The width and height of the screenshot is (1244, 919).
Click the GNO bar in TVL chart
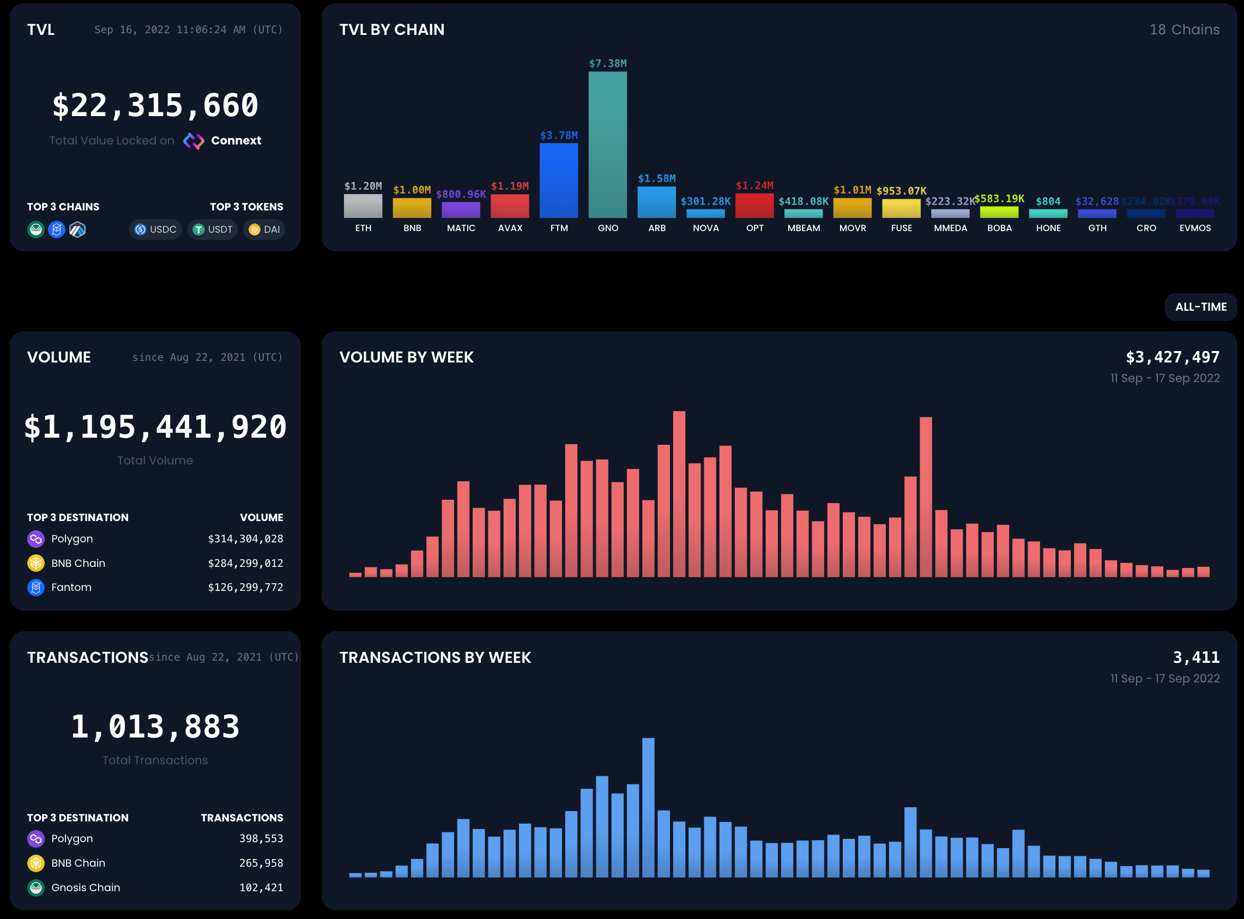tap(607, 144)
